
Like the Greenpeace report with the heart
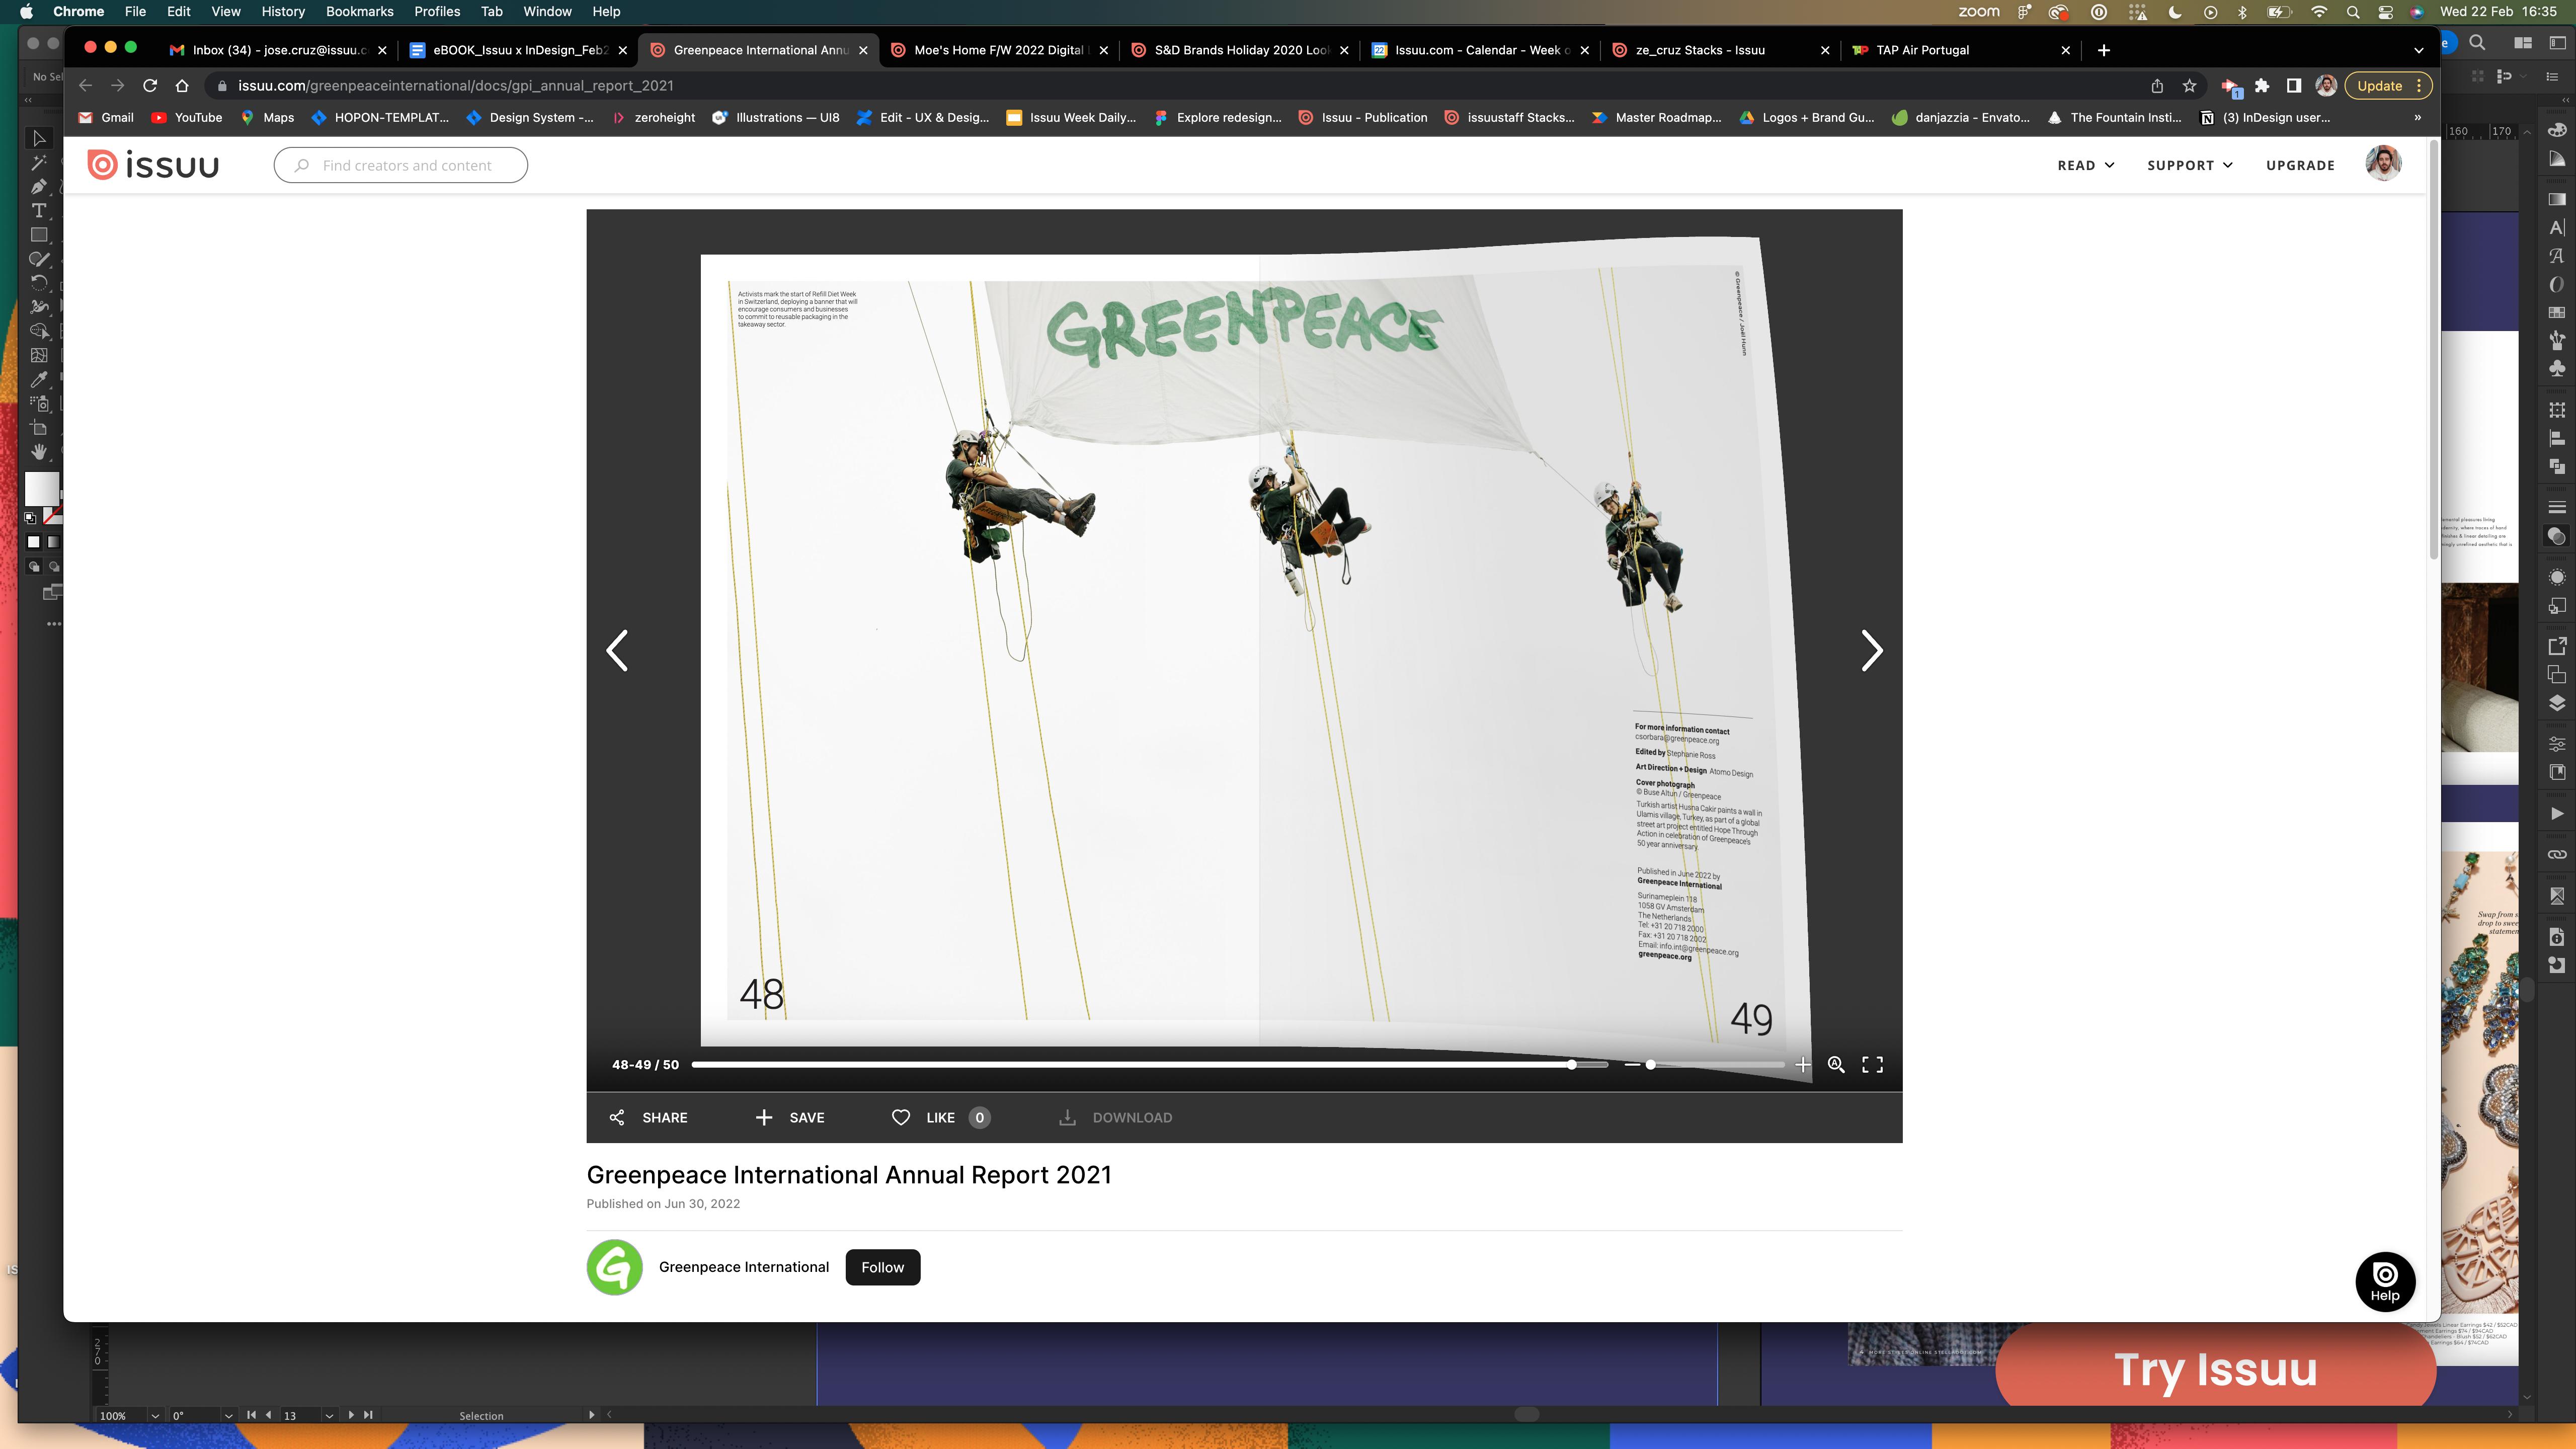(x=901, y=1117)
